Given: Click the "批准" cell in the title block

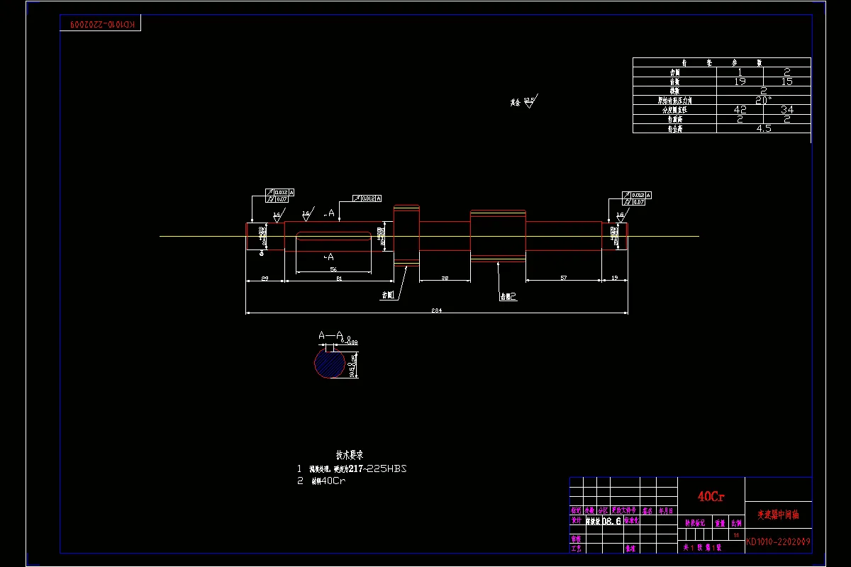Looking at the screenshot, I should click(x=630, y=548).
